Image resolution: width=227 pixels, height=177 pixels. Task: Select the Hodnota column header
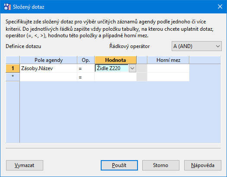coord(115,60)
